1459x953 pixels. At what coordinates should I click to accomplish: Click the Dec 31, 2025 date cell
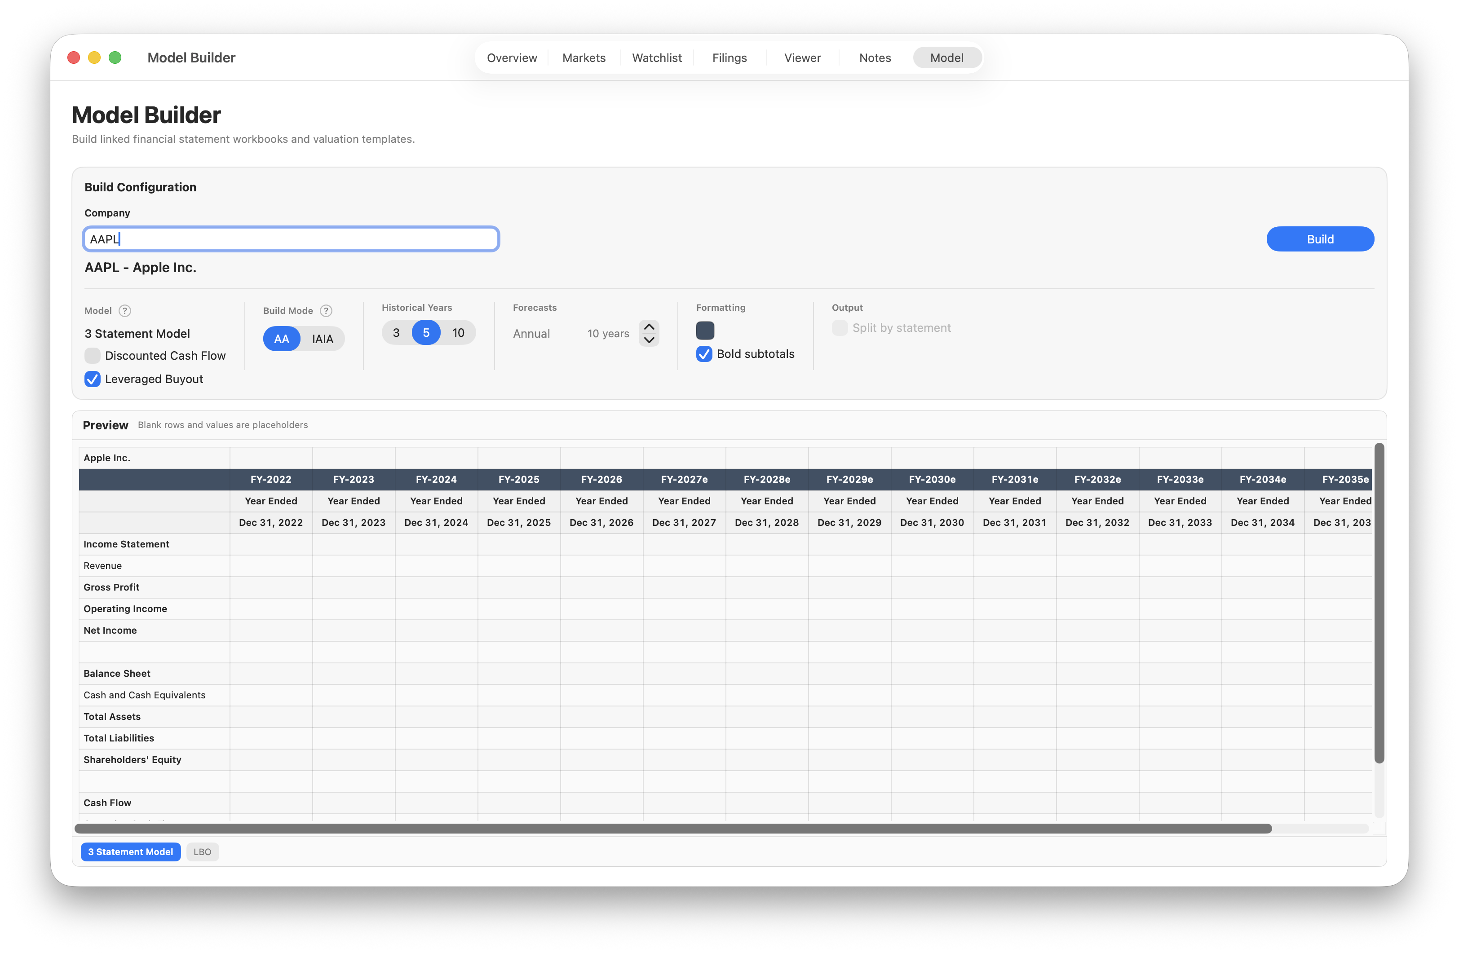pos(519,523)
